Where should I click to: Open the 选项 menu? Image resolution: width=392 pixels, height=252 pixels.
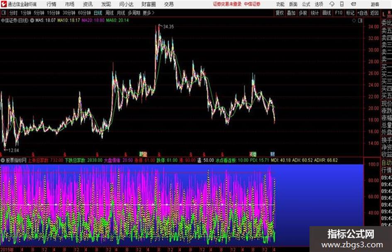click(319, 4)
